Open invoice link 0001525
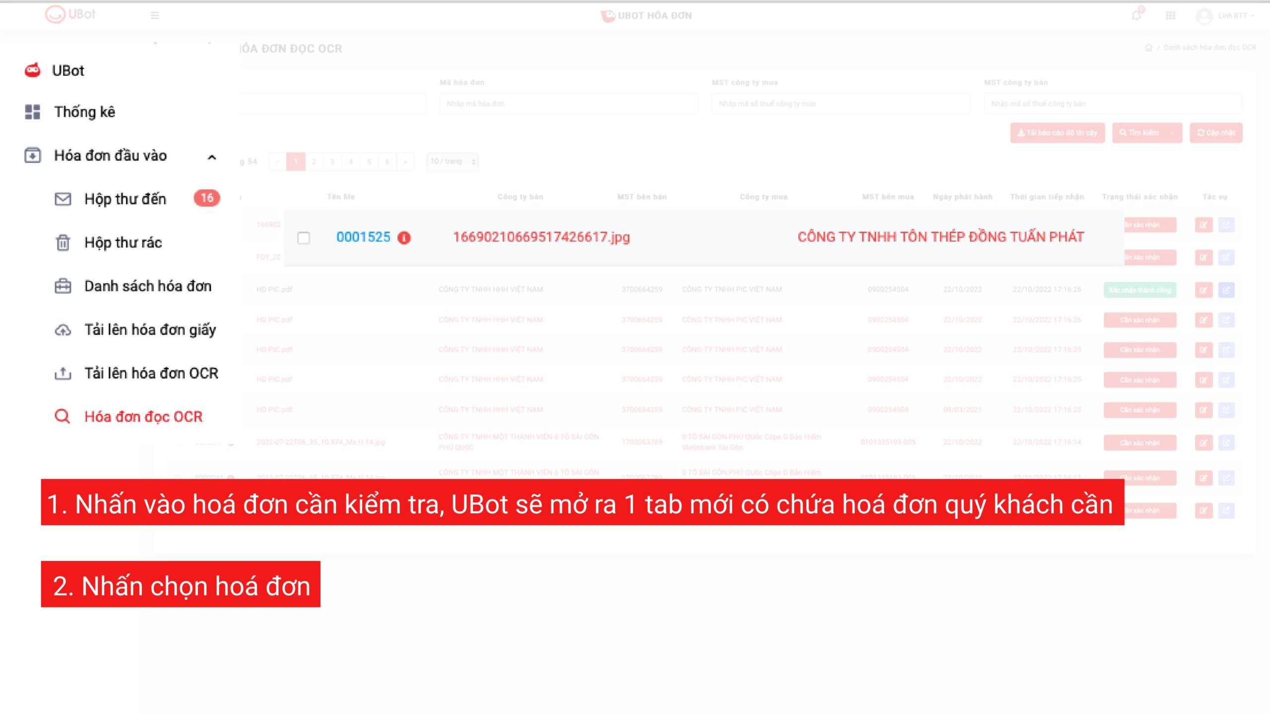 click(x=363, y=237)
